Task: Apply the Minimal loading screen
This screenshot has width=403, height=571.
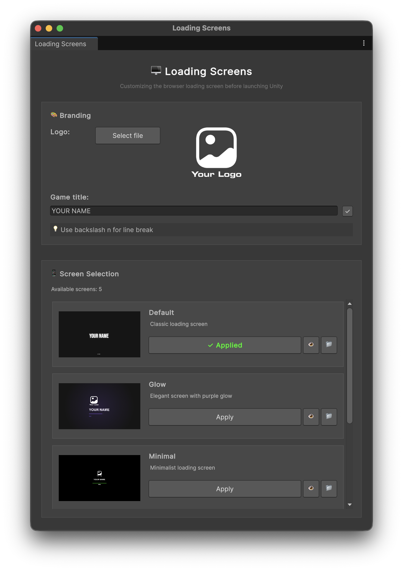Action: [225, 489]
